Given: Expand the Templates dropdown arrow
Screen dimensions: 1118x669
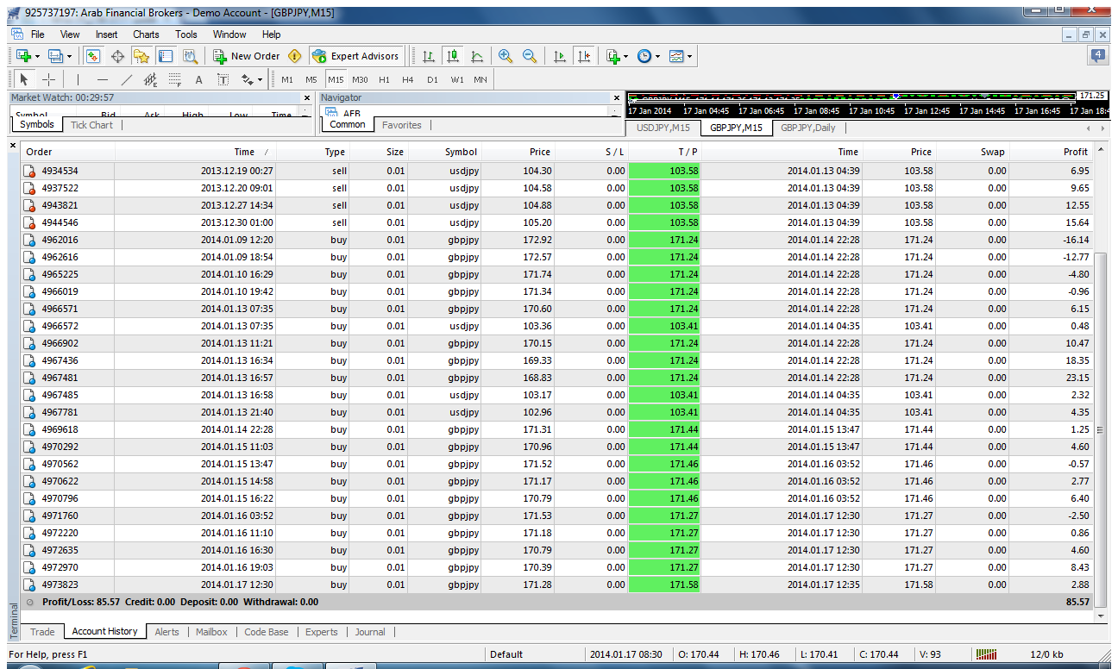Looking at the screenshot, I should (690, 56).
